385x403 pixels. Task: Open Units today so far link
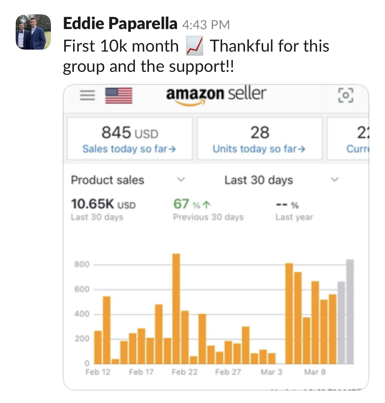(259, 149)
